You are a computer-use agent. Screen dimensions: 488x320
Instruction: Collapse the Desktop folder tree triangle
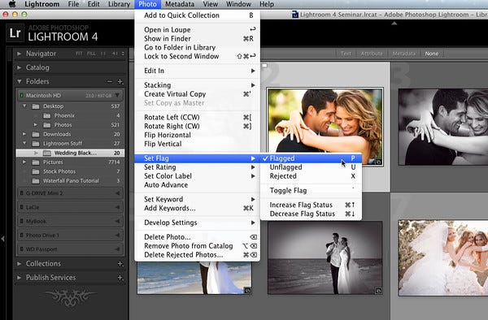tap(24, 106)
